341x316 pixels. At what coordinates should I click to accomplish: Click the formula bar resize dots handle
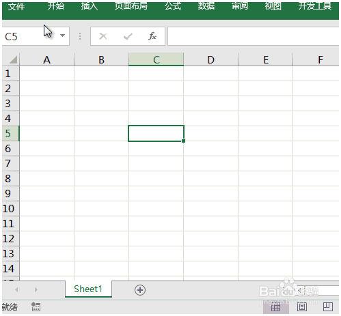pyautogui.click(x=80, y=36)
